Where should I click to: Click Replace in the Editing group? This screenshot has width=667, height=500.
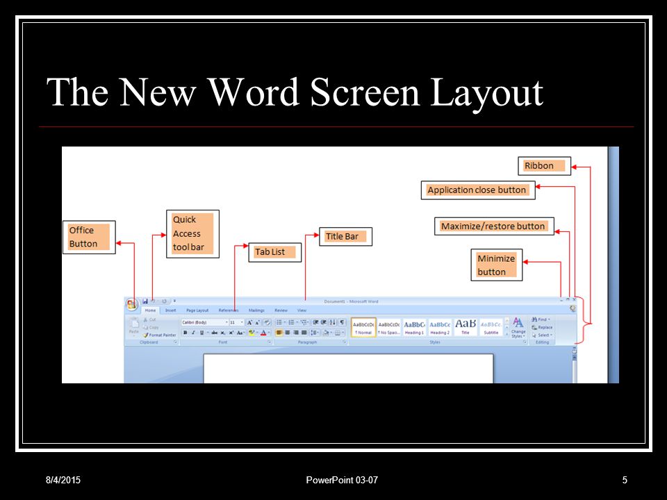542,327
